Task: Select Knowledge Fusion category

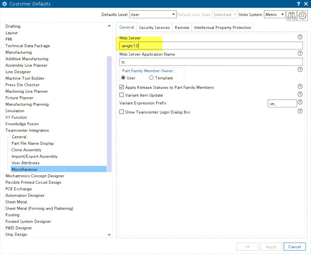Action: tap(22, 124)
